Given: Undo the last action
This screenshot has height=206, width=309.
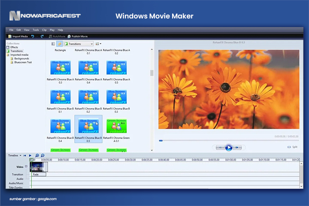Looking at the screenshot, I should pos(33,36).
